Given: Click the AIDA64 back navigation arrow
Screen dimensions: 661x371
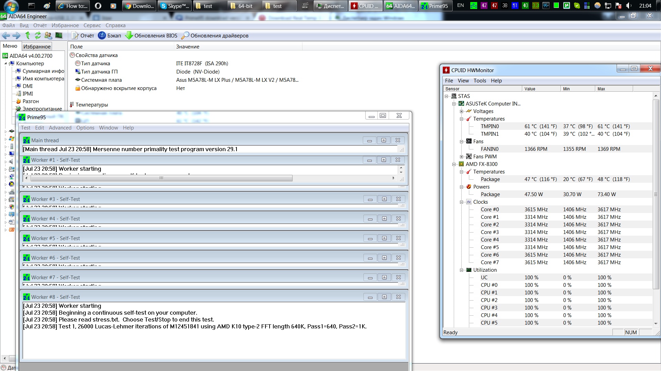Looking at the screenshot, I should [x=6, y=35].
